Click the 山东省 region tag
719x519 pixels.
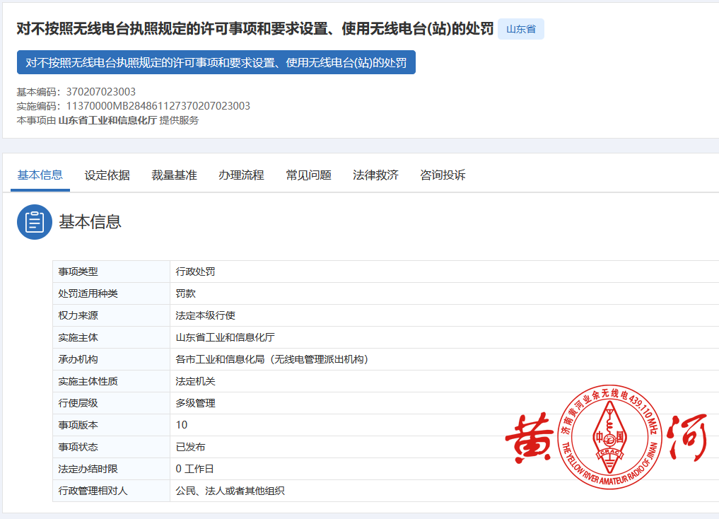pyautogui.click(x=520, y=30)
